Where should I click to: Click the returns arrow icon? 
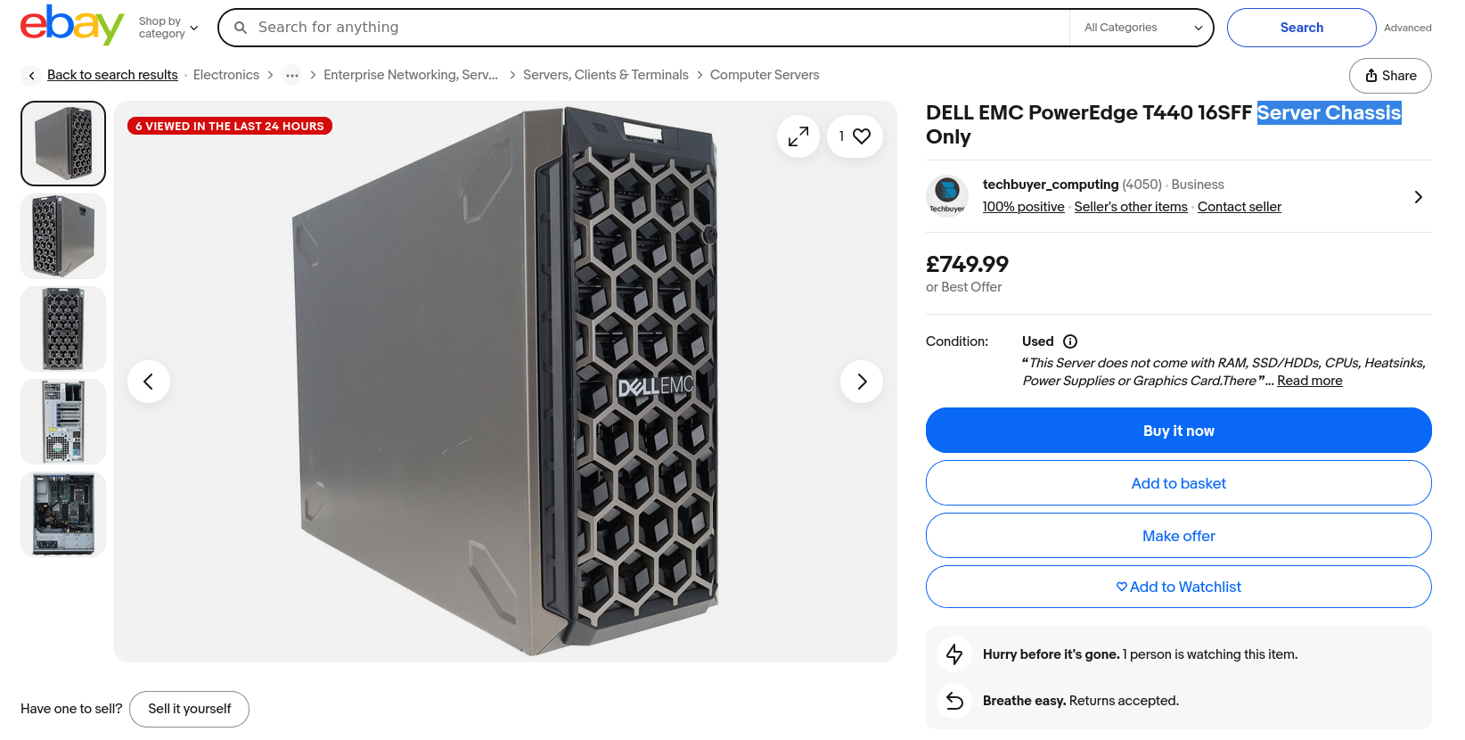(x=954, y=701)
